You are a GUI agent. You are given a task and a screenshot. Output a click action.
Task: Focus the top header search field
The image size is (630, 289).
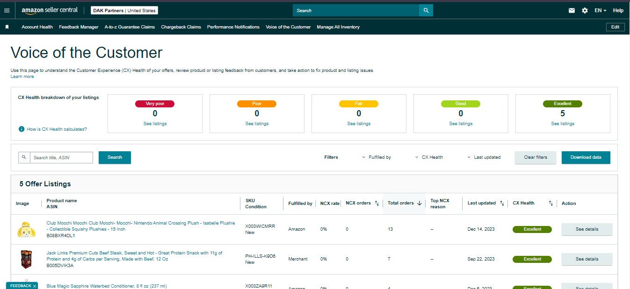click(356, 10)
